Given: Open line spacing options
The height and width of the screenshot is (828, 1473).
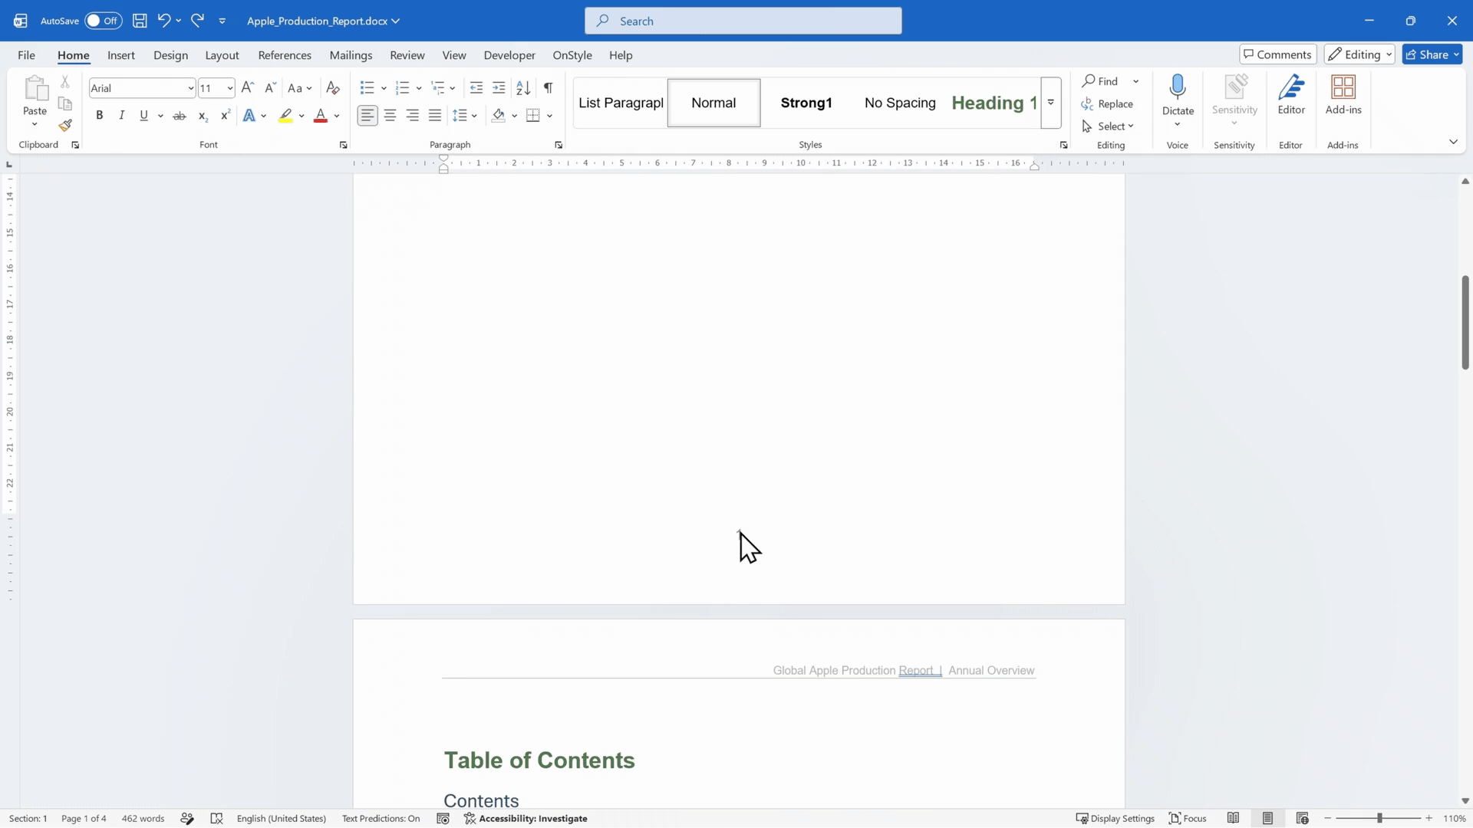Looking at the screenshot, I should pos(465,116).
